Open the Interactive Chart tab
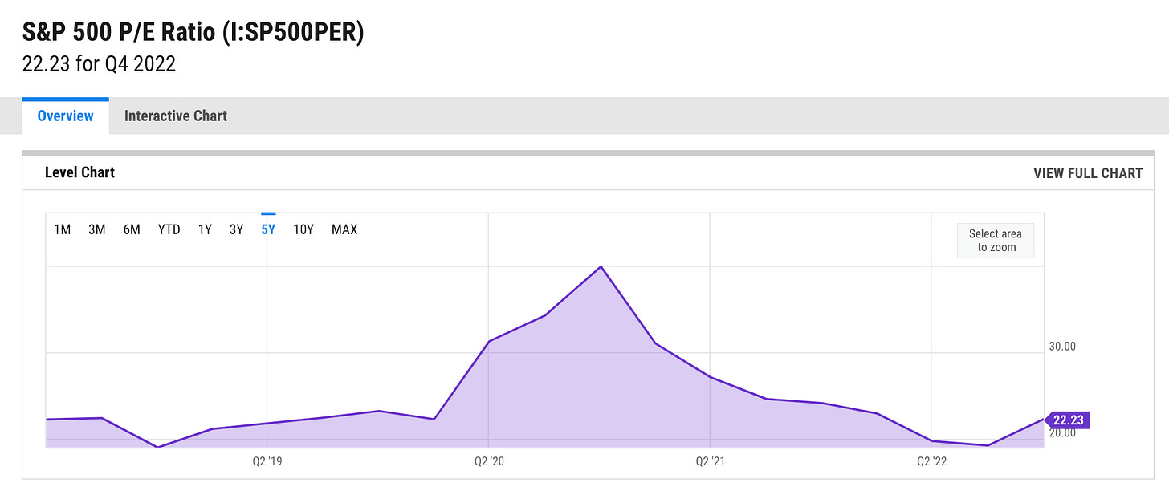 (176, 116)
